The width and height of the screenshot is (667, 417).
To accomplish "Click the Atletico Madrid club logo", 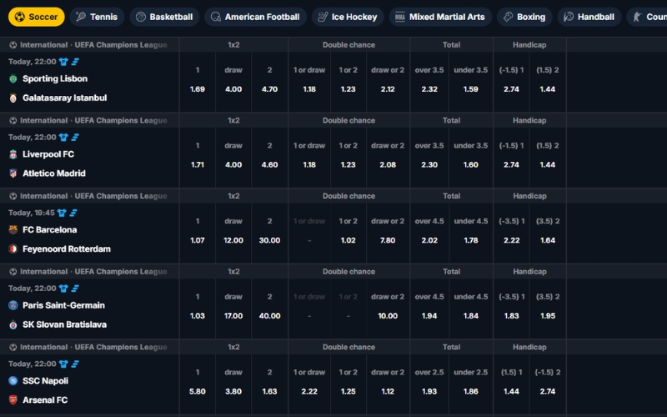I will [x=13, y=173].
